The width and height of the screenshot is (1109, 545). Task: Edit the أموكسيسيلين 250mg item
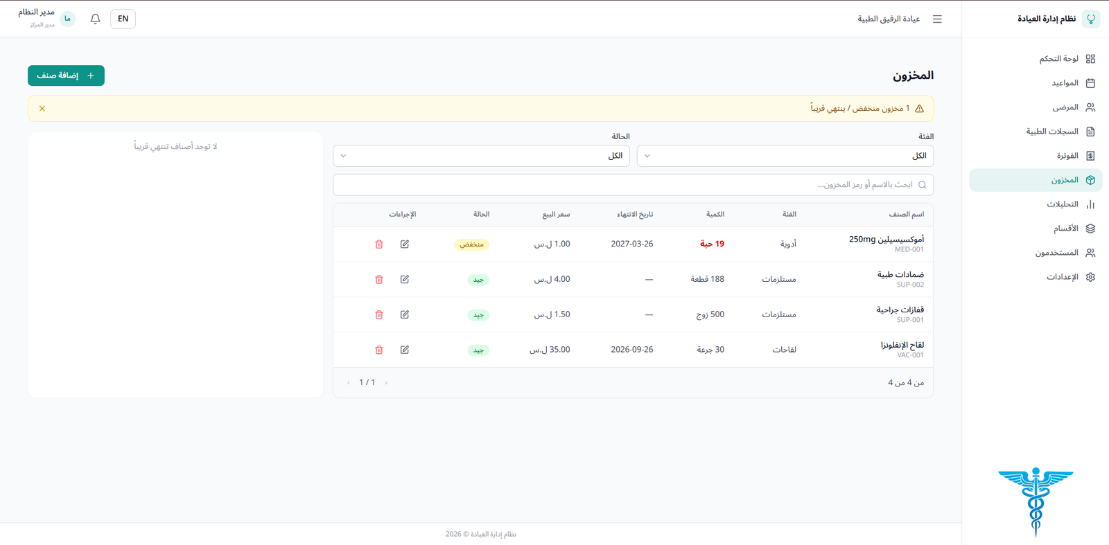click(405, 244)
